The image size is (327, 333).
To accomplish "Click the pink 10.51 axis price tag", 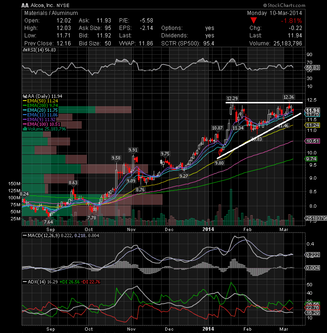I will click(x=313, y=141).
